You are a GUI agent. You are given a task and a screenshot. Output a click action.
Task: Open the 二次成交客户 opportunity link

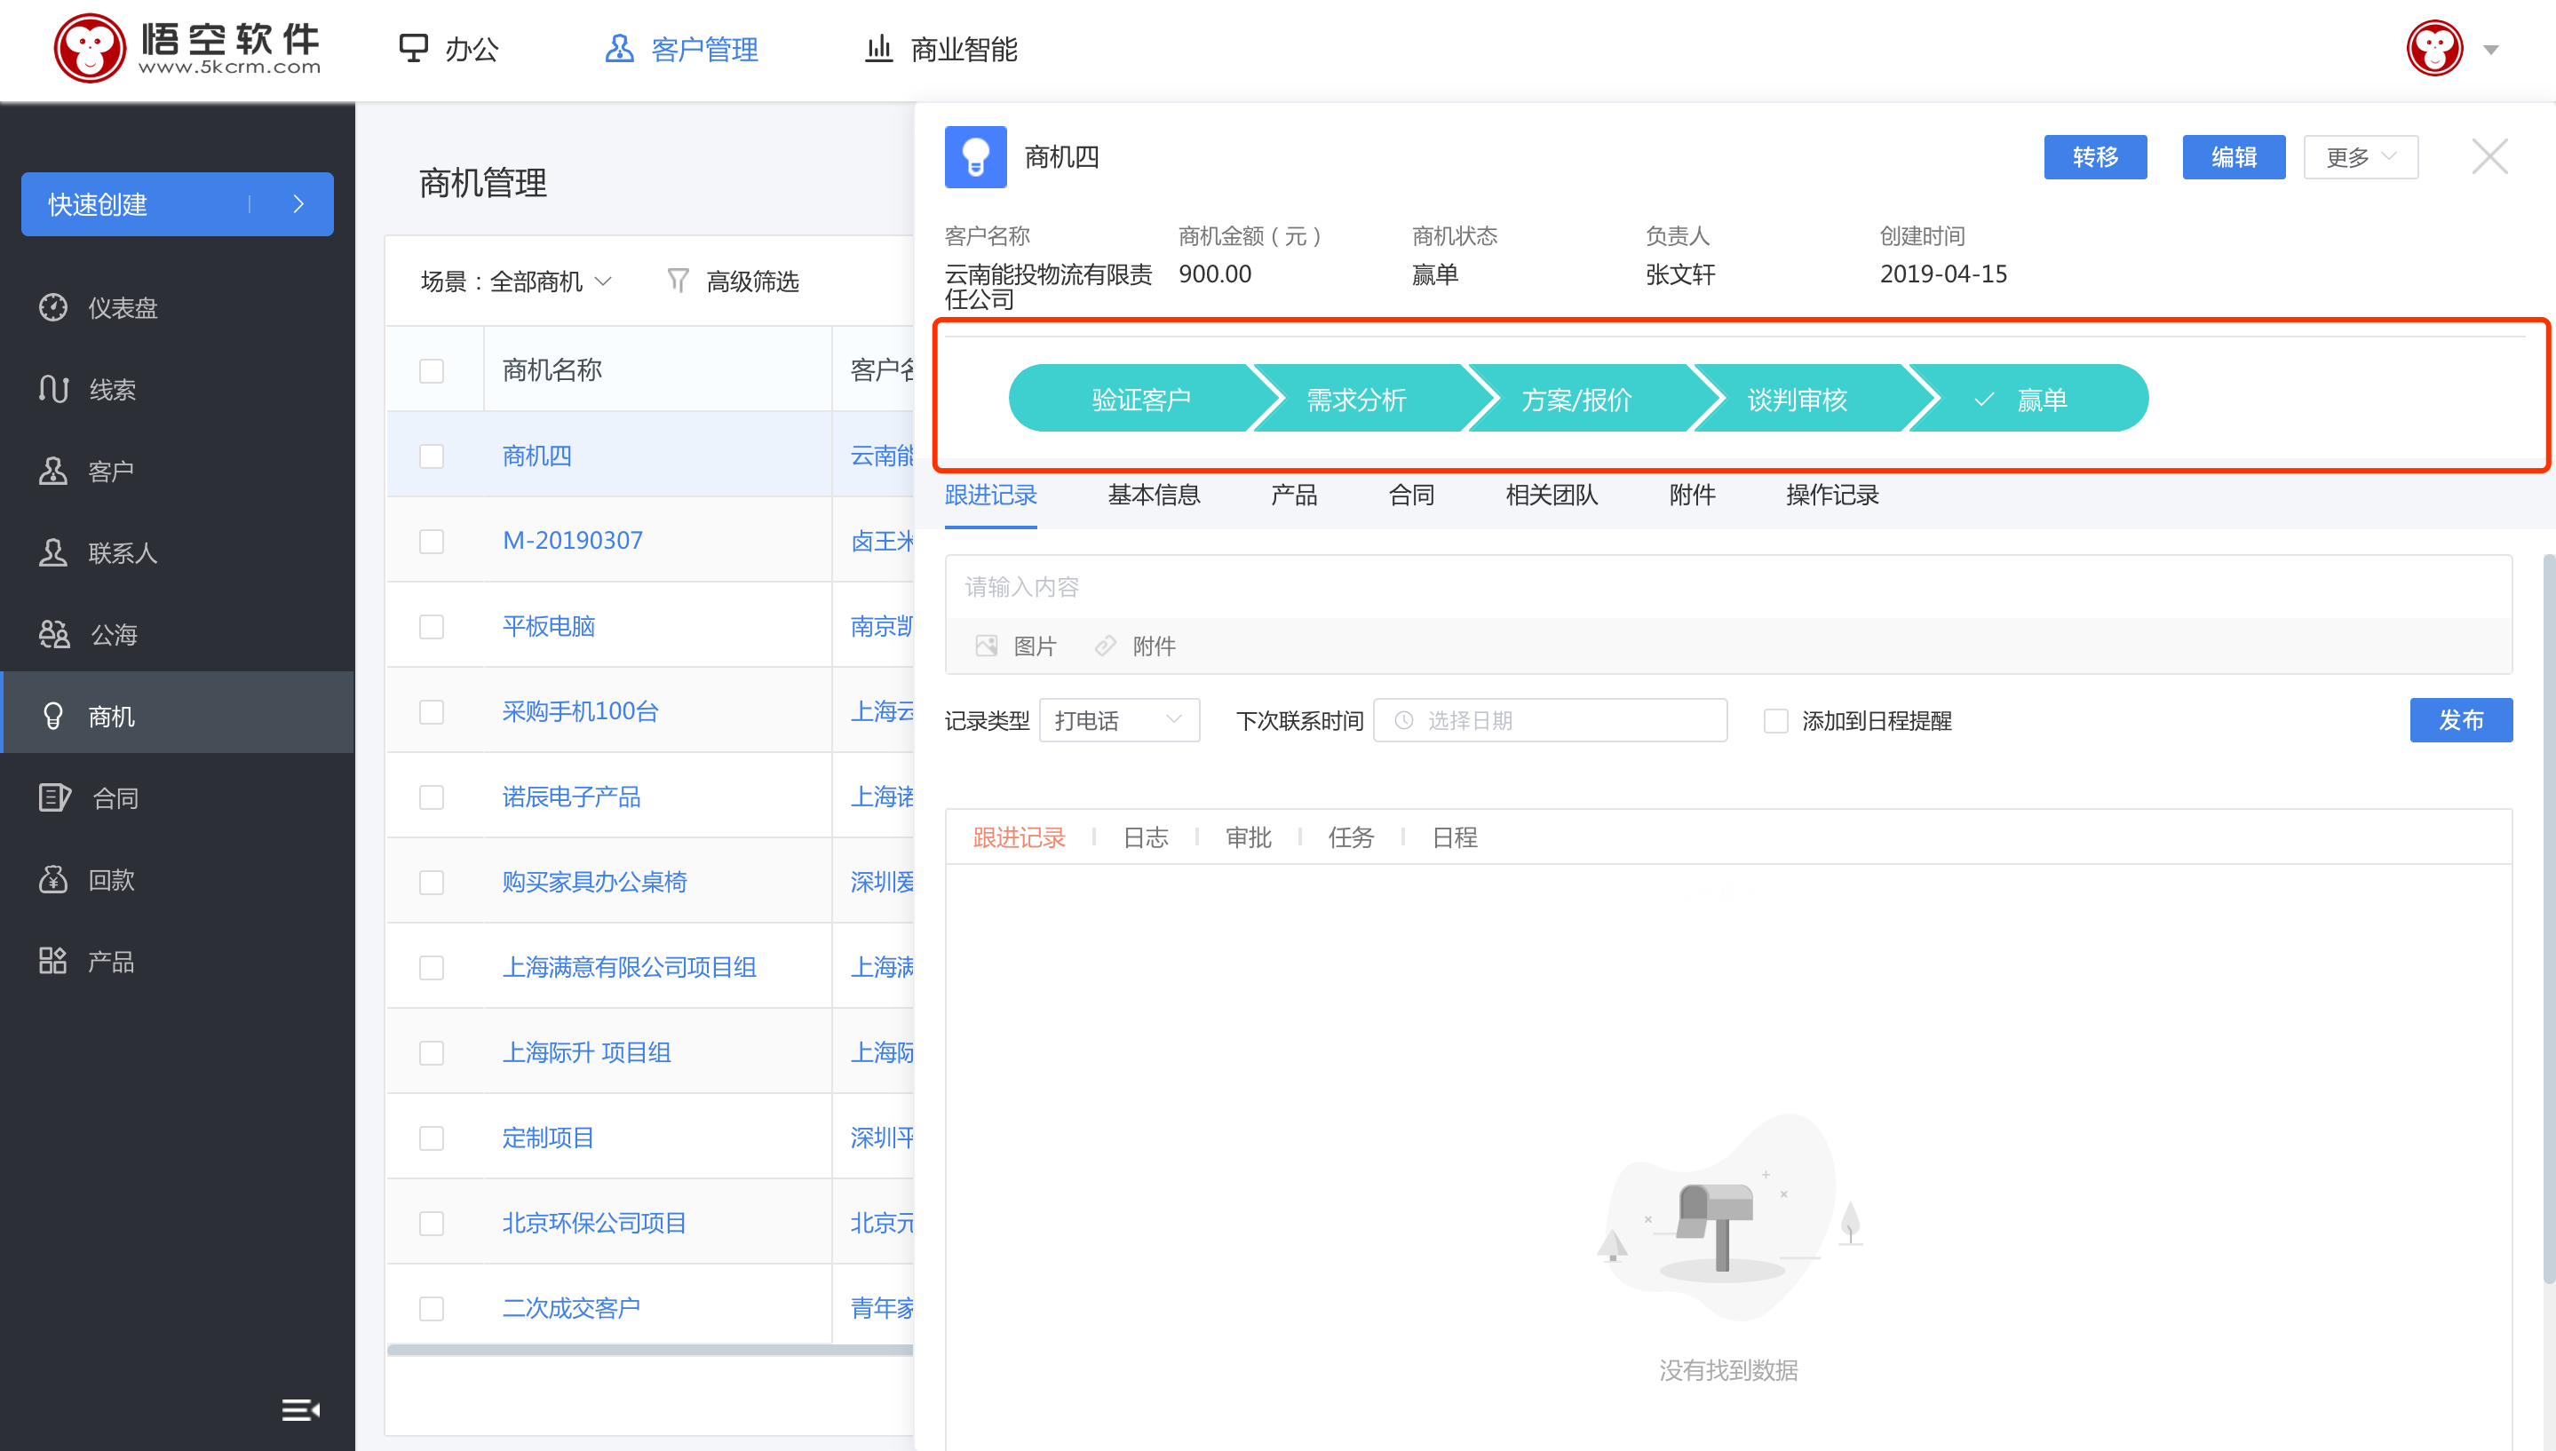coord(571,1307)
